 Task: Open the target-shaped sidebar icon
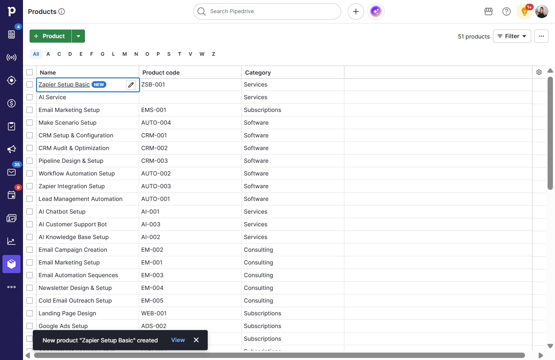11,80
